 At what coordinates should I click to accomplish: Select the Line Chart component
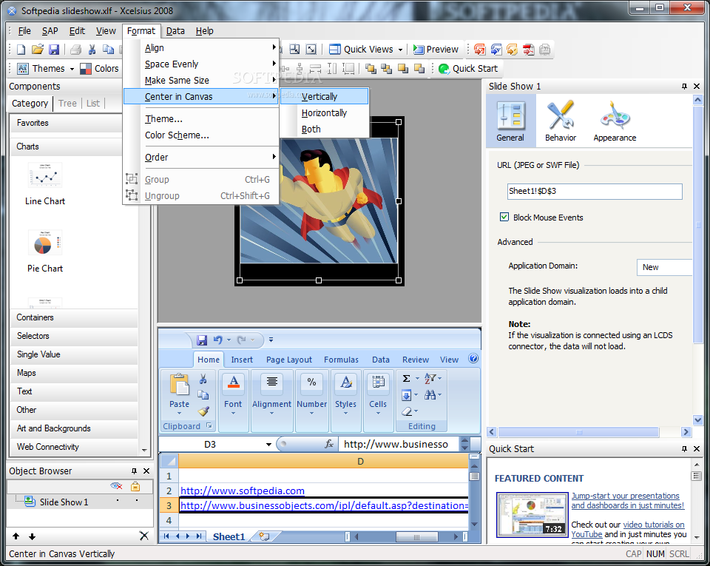[45, 184]
